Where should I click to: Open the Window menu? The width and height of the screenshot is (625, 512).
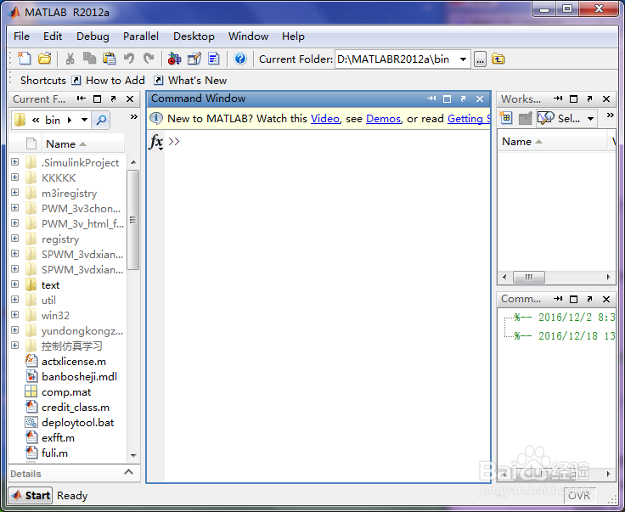[x=248, y=37]
